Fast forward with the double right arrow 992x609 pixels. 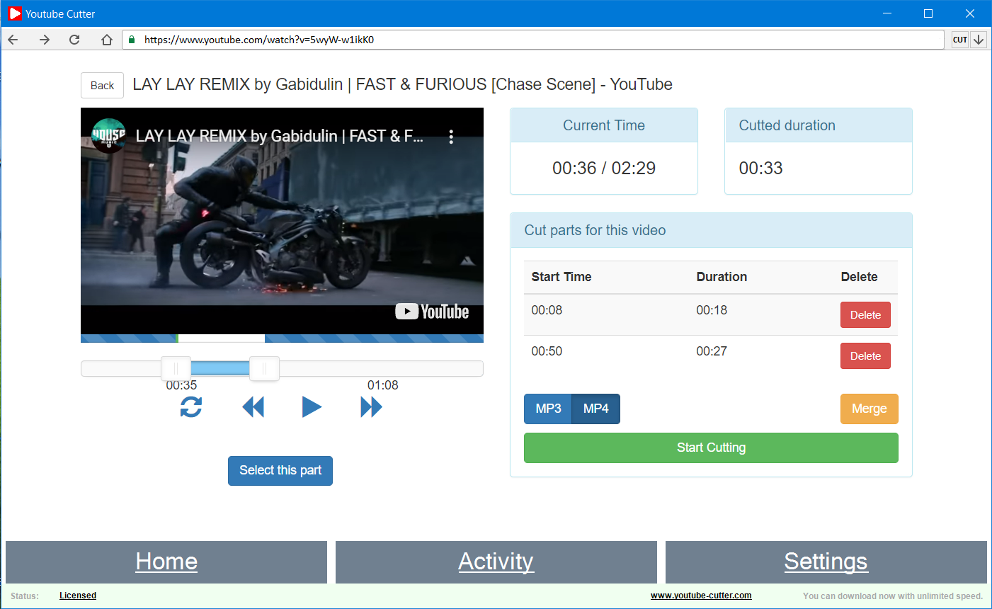click(372, 406)
